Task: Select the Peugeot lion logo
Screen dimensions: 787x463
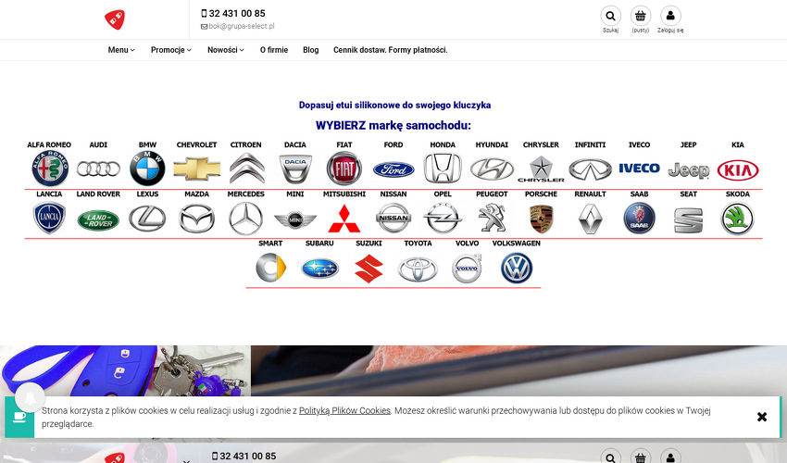Action: (x=492, y=218)
